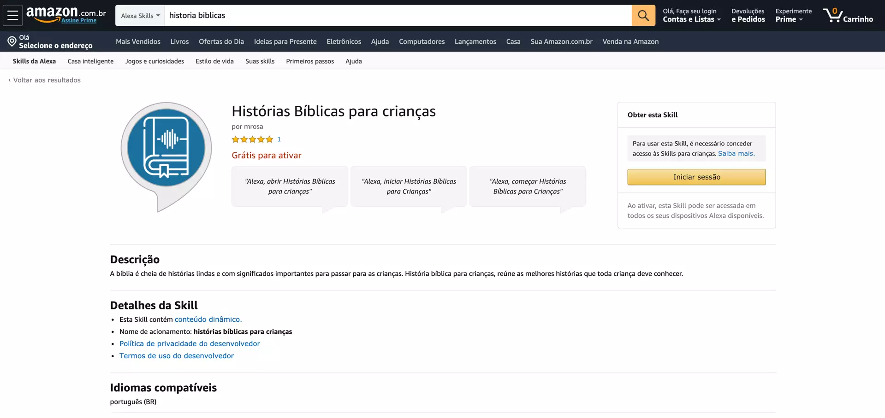Open Política de privacidade do desenvolvedor

click(x=190, y=344)
